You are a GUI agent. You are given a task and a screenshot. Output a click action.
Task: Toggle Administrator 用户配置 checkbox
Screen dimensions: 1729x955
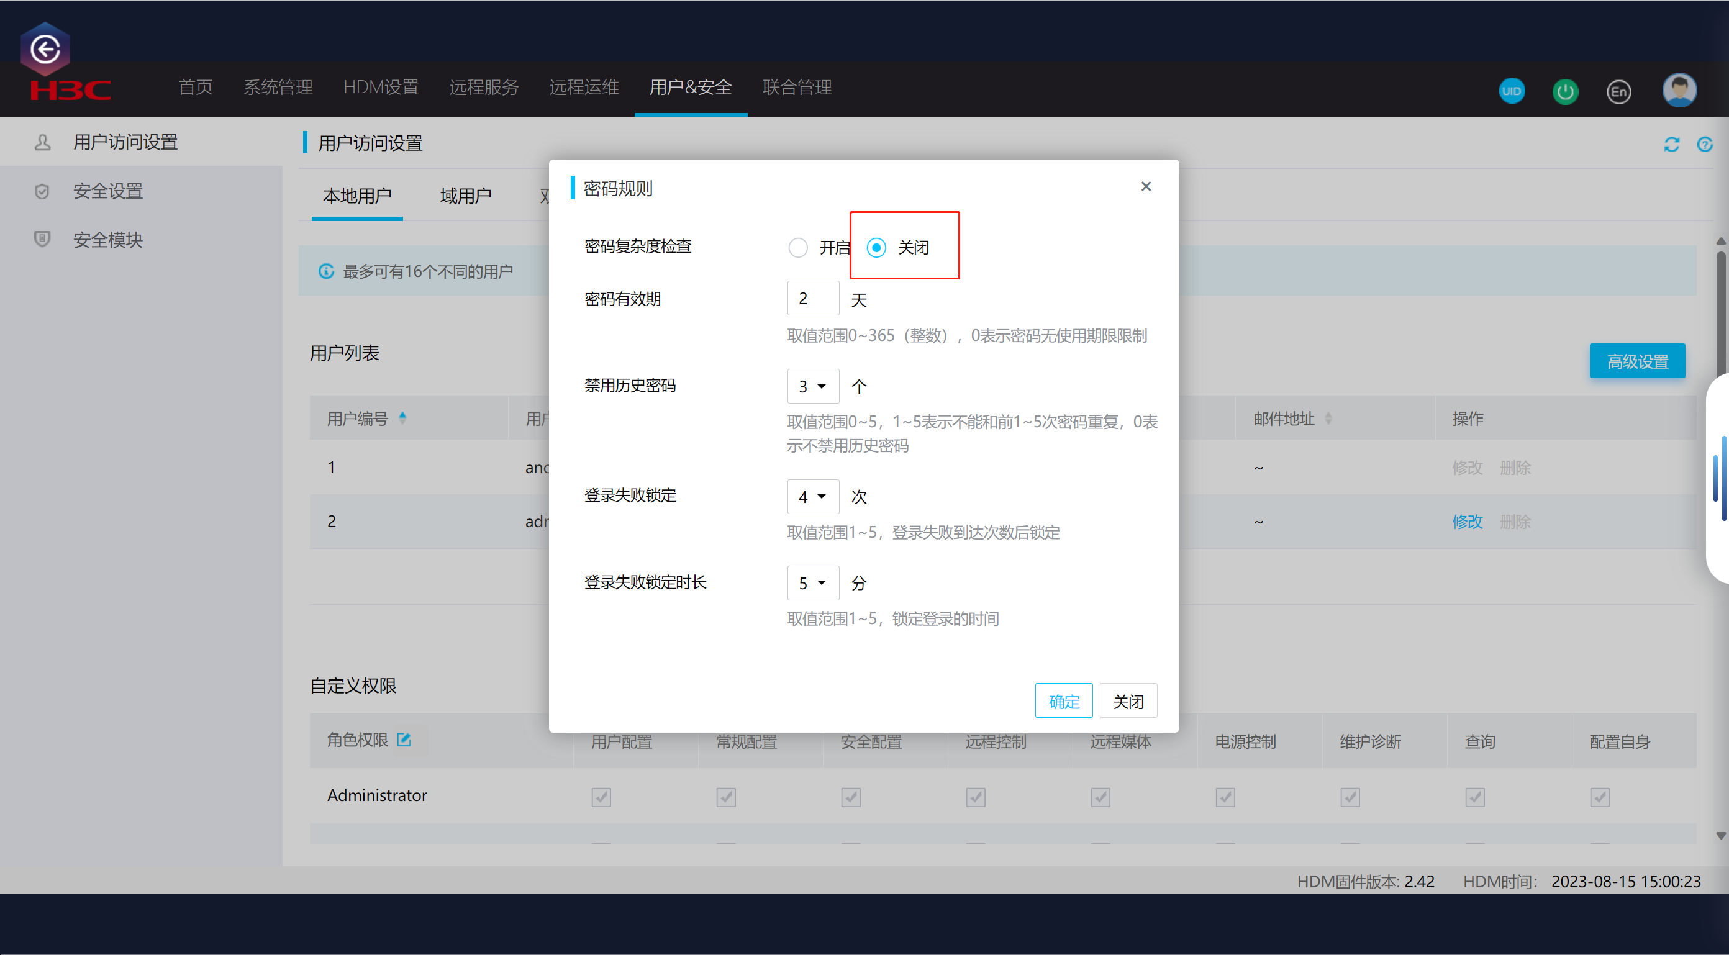[601, 797]
